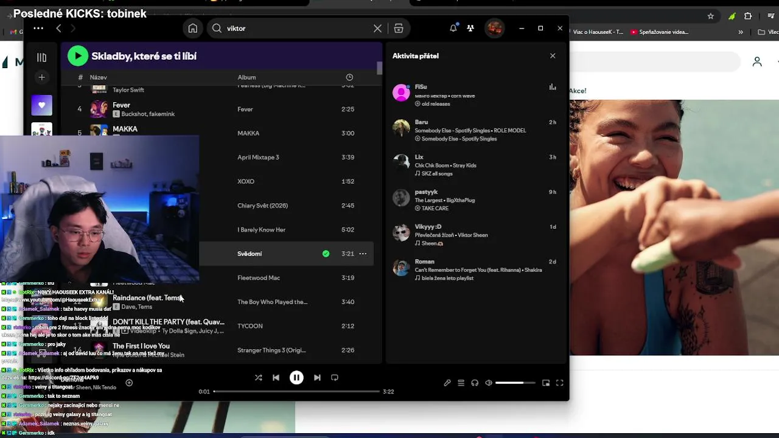
Task: Open the April Mixtape 3 album link
Action: 258,158
